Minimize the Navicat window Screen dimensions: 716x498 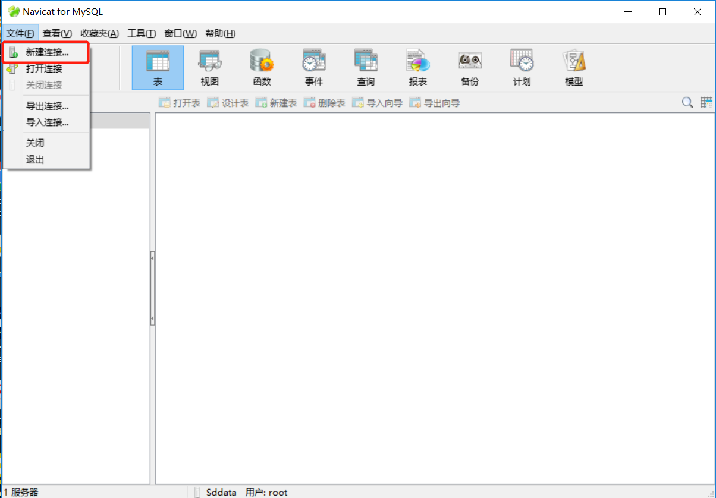(x=629, y=12)
